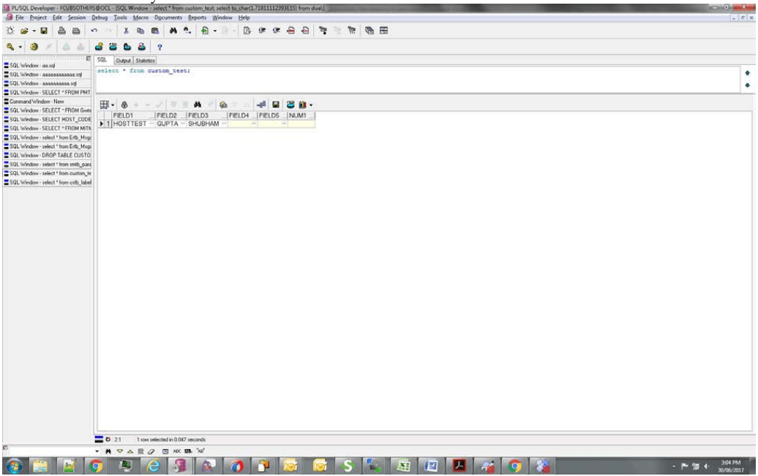Select the SQL tab
Screen dimensions: 758x476
pyautogui.click(x=102, y=60)
